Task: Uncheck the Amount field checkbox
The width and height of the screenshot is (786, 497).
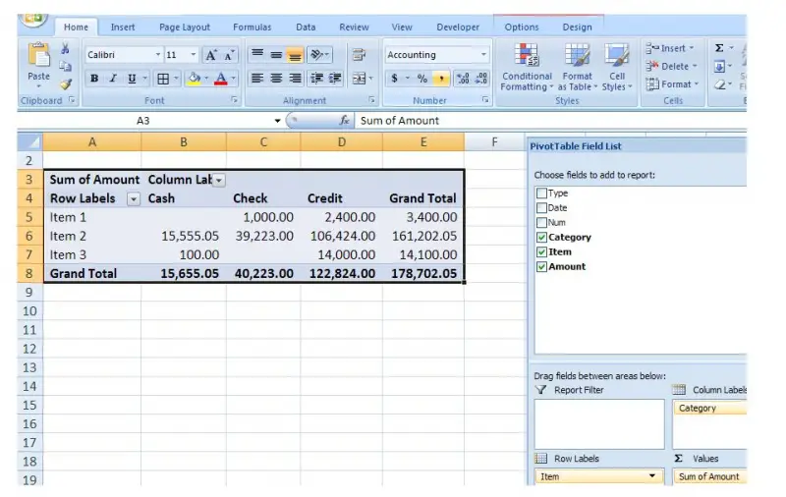Action: click(541, 266)
